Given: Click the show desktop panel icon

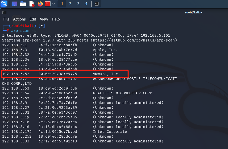Looking at the screenshot, I should click(14, 4).
